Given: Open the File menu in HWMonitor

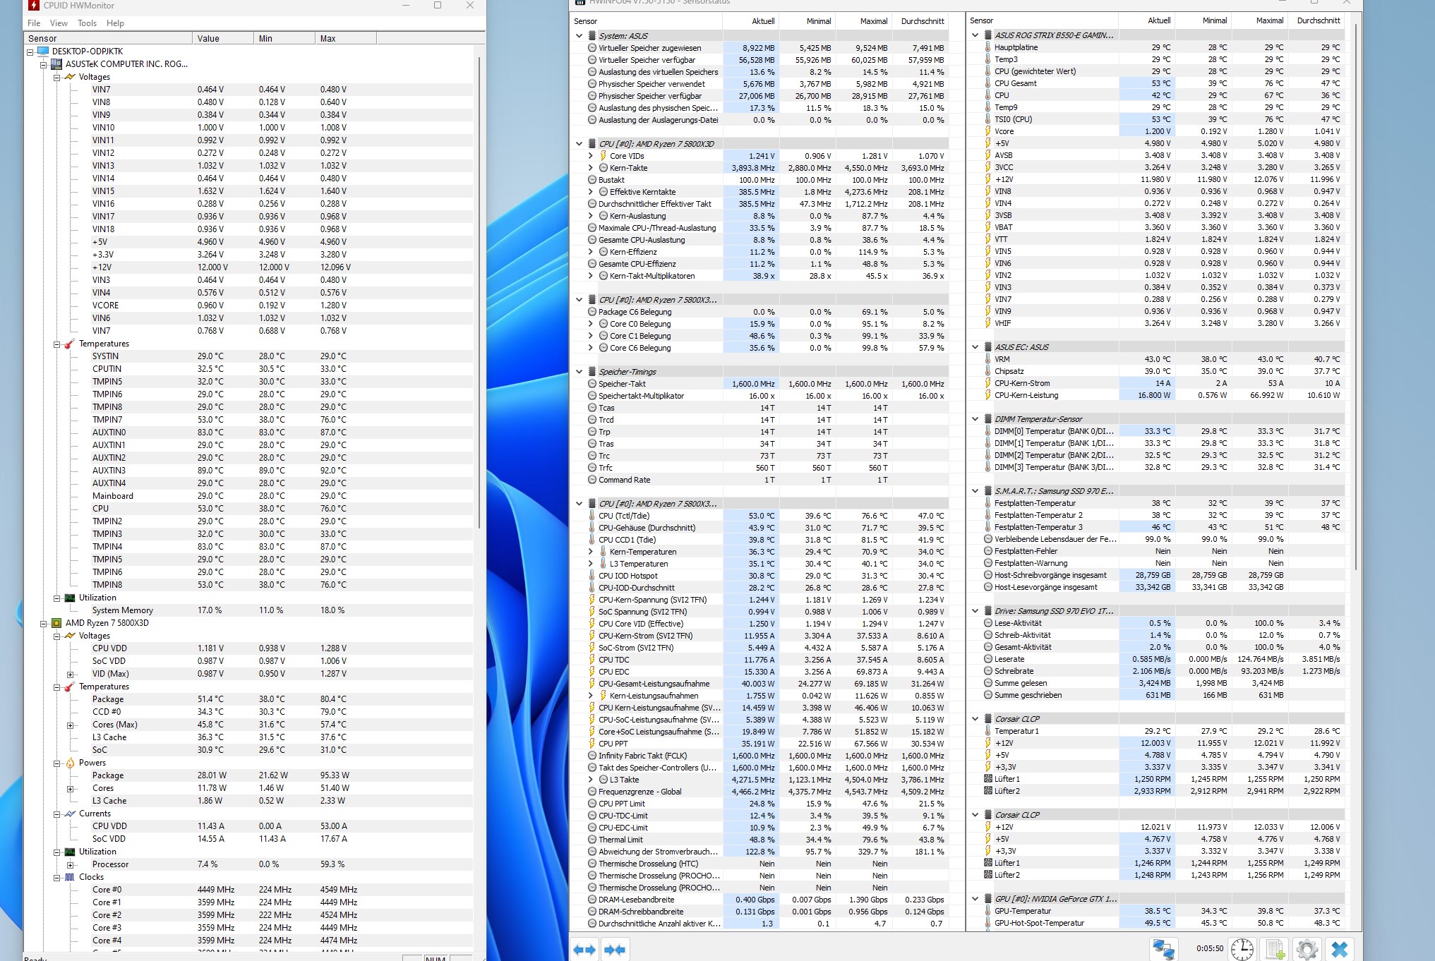Looking at the screenshot, I should pyautogui.click(x=34, y=23).
